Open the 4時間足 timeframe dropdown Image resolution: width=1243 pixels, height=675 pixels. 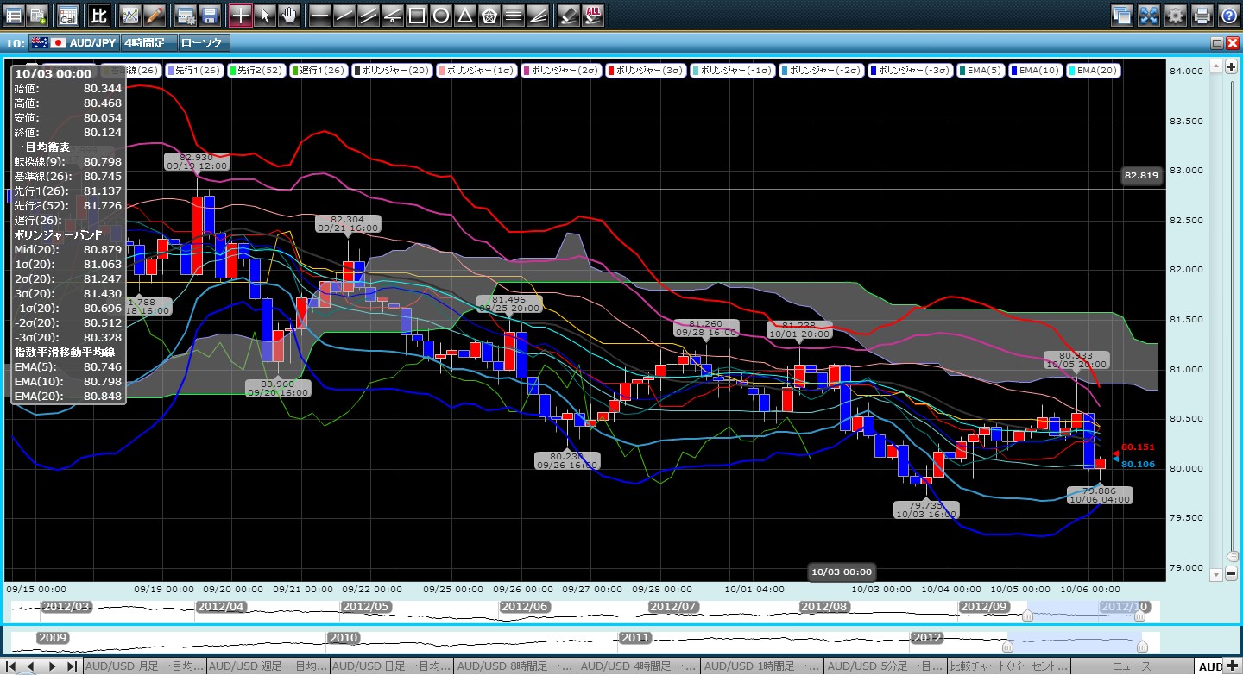coord(148,43)
